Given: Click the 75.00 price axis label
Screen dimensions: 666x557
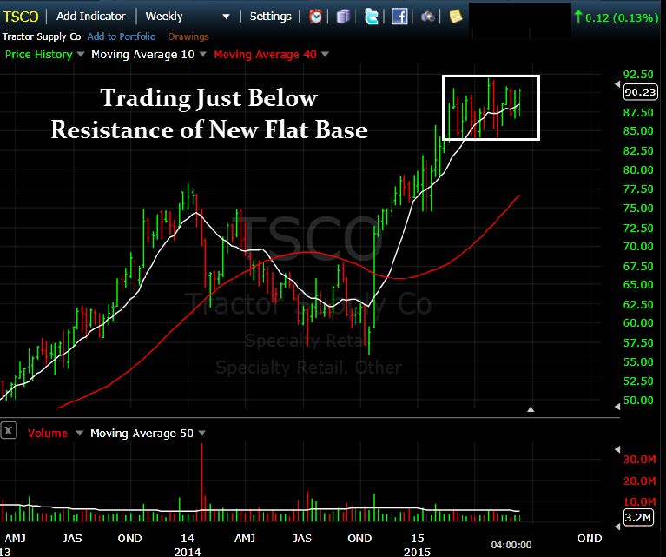Looking at the screenshot, I should 638,208.
